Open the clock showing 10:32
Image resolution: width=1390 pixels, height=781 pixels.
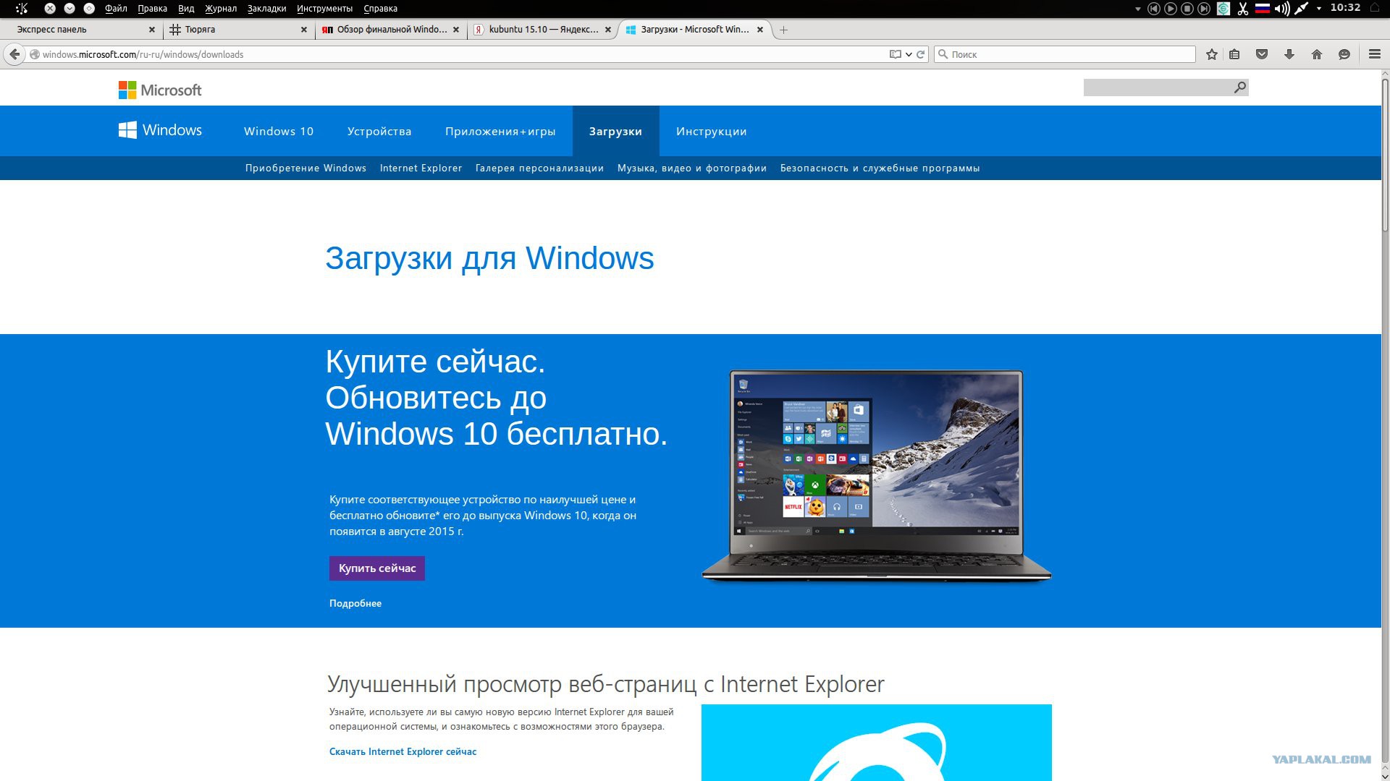tap(1345, 8)
